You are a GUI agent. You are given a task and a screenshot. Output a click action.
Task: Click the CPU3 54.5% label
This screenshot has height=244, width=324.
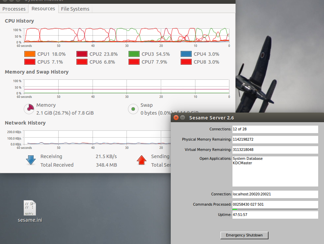[x=156, y=54]
